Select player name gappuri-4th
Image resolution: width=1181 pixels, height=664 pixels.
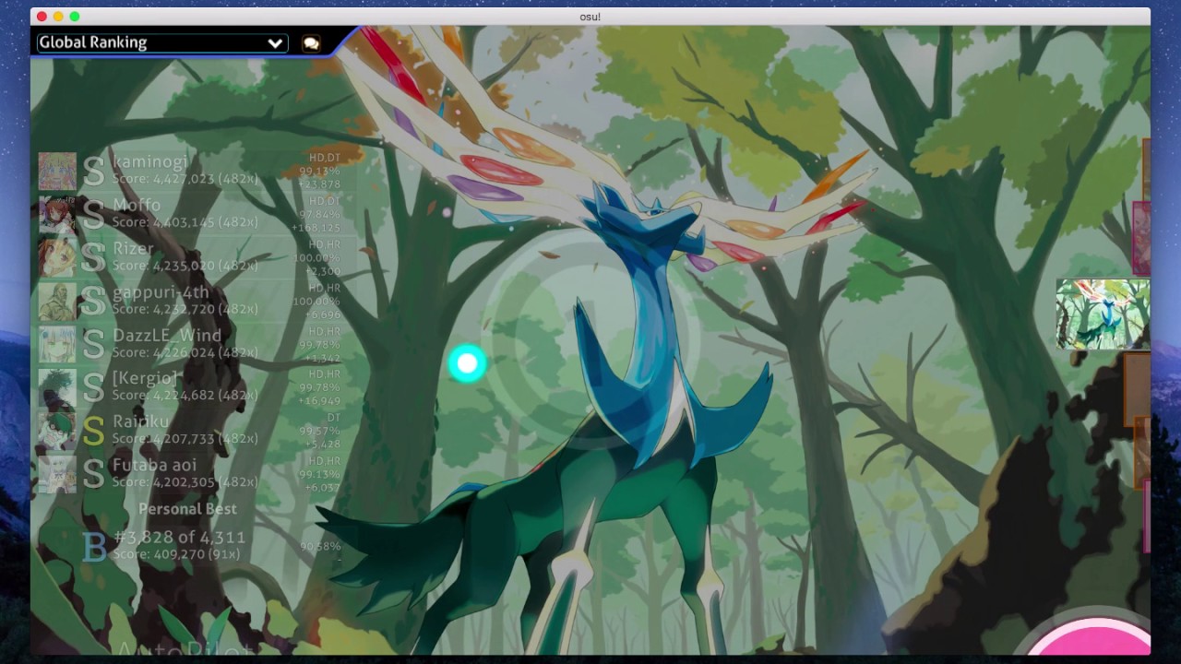click(161, 292)
